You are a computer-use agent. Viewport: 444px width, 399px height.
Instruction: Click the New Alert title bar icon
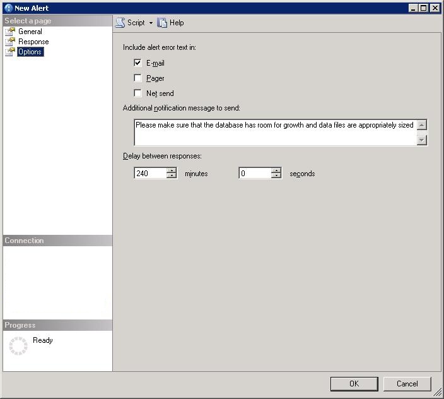pyautogui.click(x=9, y=8)
